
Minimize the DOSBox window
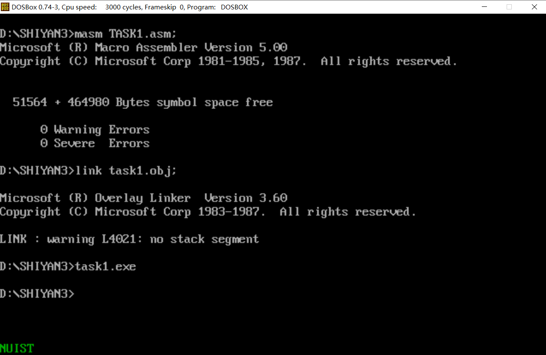(484, 7)
